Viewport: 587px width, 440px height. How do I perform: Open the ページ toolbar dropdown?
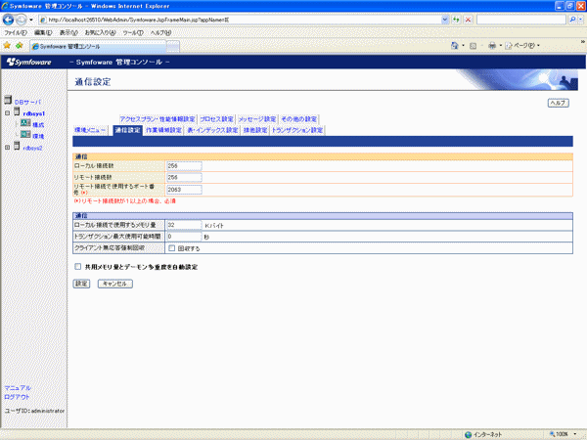[x=522, y=46]
